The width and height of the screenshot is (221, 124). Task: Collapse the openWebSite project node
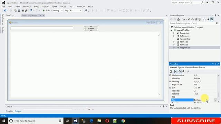(171, 30)
